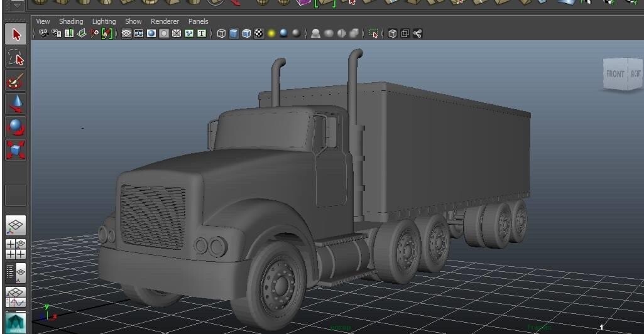Click the Isolate Select icon
Viewport: 644px width, 334px height.
coord(374,34)
